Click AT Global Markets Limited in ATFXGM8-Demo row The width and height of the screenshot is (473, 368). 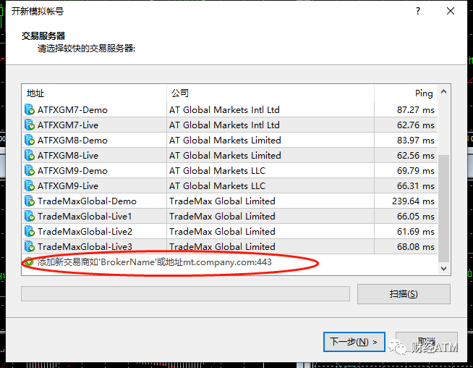(x=225, y=141)
